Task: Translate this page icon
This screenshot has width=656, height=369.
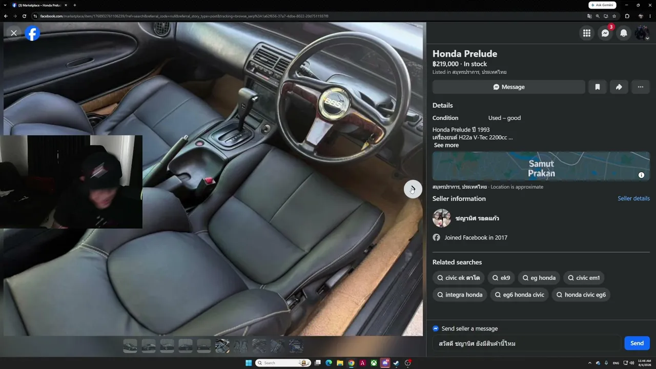Action: point(589,16)
